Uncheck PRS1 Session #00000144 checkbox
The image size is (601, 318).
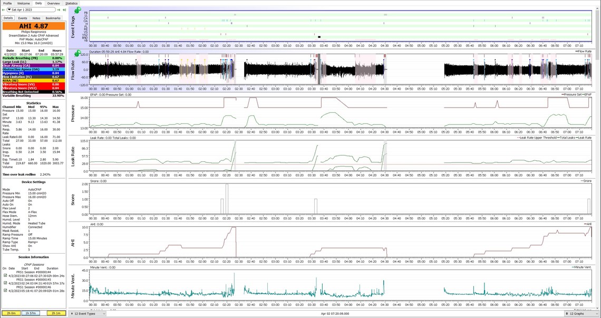coord(5,275)
